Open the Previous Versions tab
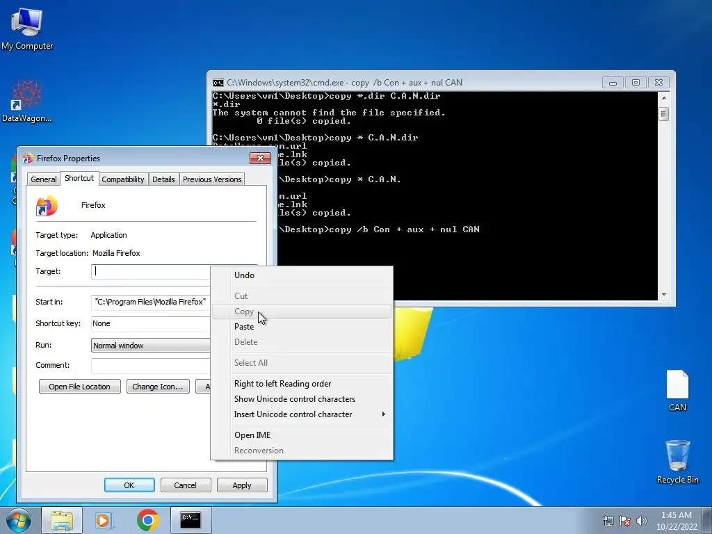The width and height of the screenshot is (712, 534). pos(212,179)
